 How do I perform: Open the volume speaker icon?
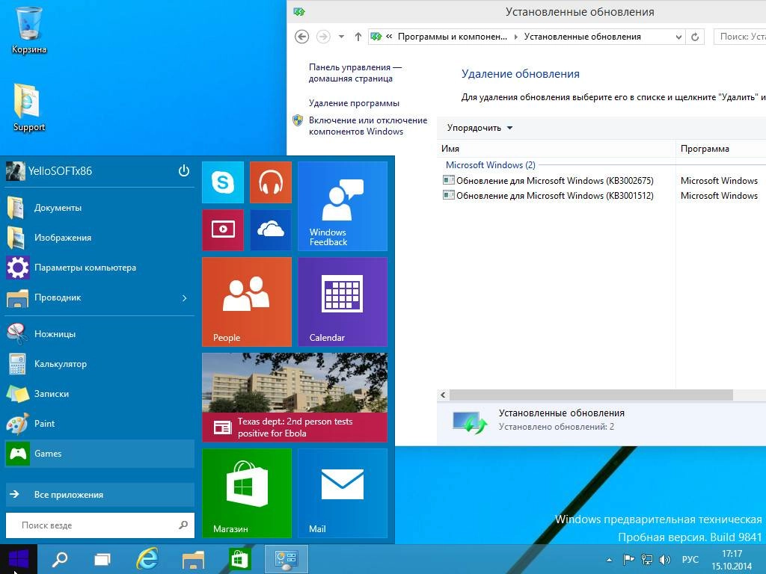(664, 559)
